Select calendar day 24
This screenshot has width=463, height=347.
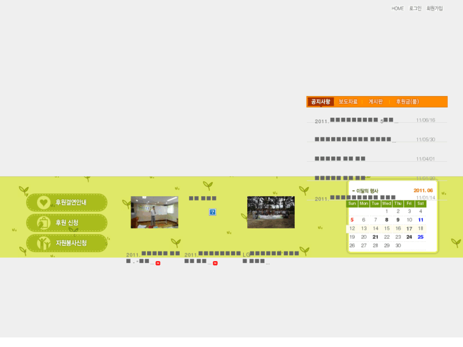410,237
